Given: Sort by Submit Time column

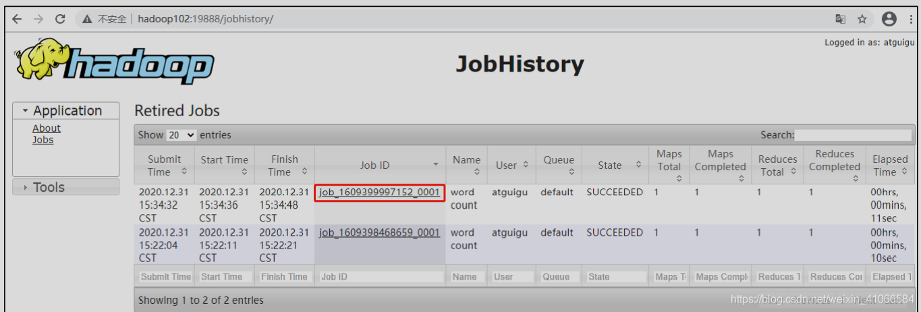Looking at the screenshot, I should click(165, 165).
